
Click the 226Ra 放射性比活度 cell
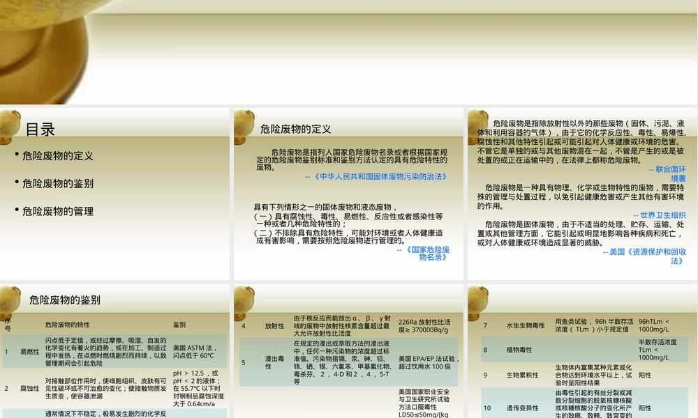(x=424, y=326)
